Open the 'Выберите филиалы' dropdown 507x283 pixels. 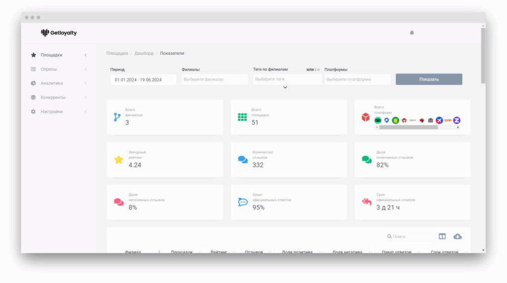coord(214,79)
